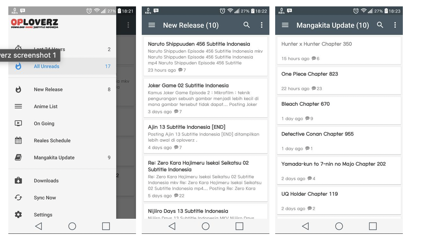This screenshot has width=423, height=237.
Task: Open Reales Schedule in drawer
Action: pos(62,140)
